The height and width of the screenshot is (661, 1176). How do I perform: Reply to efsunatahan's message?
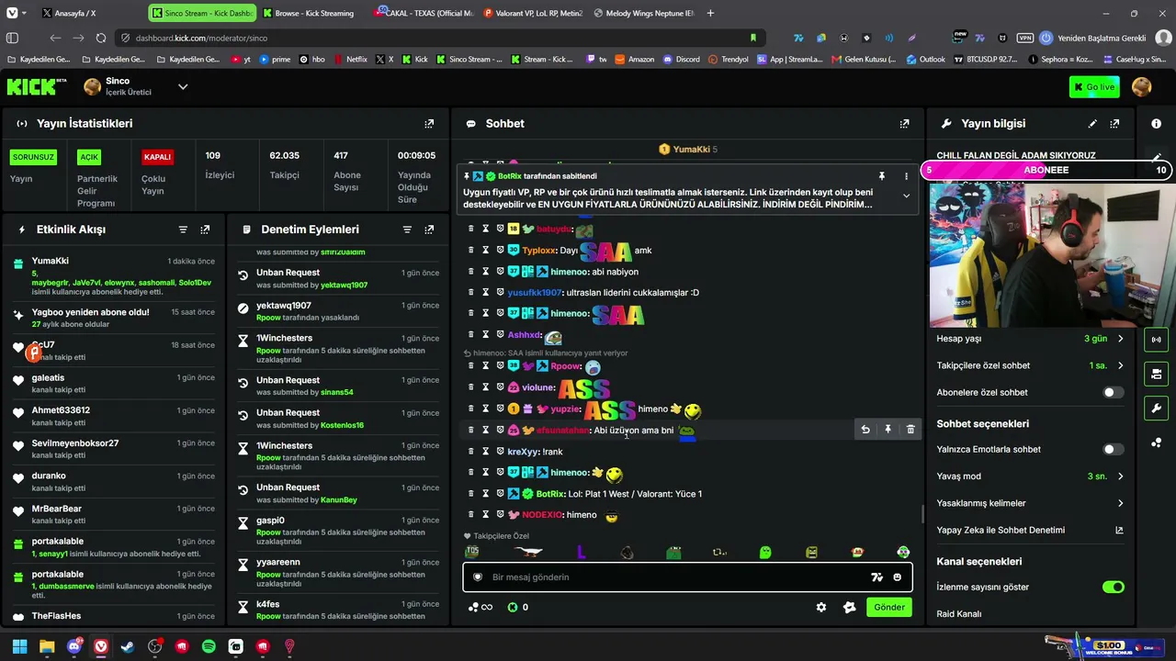click(865, 430)
